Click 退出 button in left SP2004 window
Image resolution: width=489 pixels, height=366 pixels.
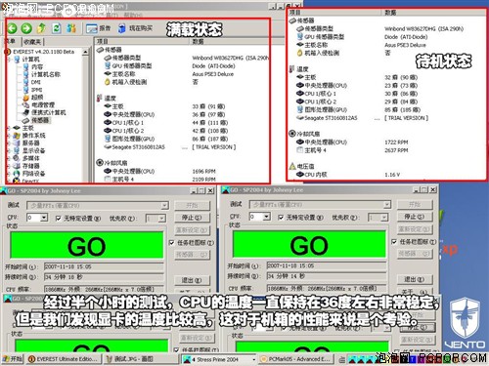coord(192,280)
